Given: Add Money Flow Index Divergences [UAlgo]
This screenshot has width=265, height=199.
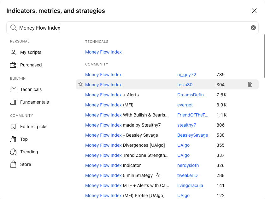Looking at the screenshot, I should point(125,145).
